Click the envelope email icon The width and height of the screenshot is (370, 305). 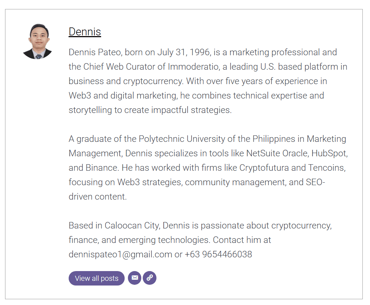click(134, 278)
